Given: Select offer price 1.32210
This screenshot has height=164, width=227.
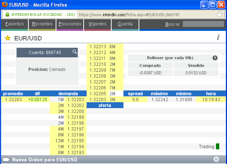Looking at the screenshot, I should [98, 64].
